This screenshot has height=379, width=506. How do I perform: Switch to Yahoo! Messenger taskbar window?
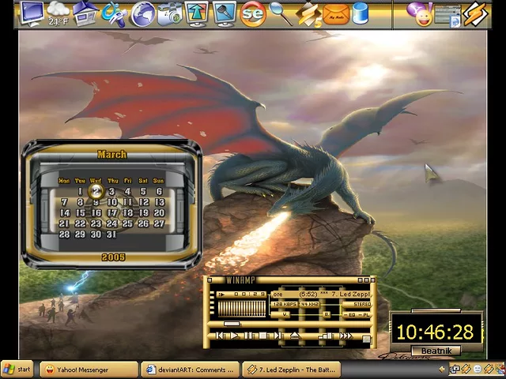click(89, 370)
